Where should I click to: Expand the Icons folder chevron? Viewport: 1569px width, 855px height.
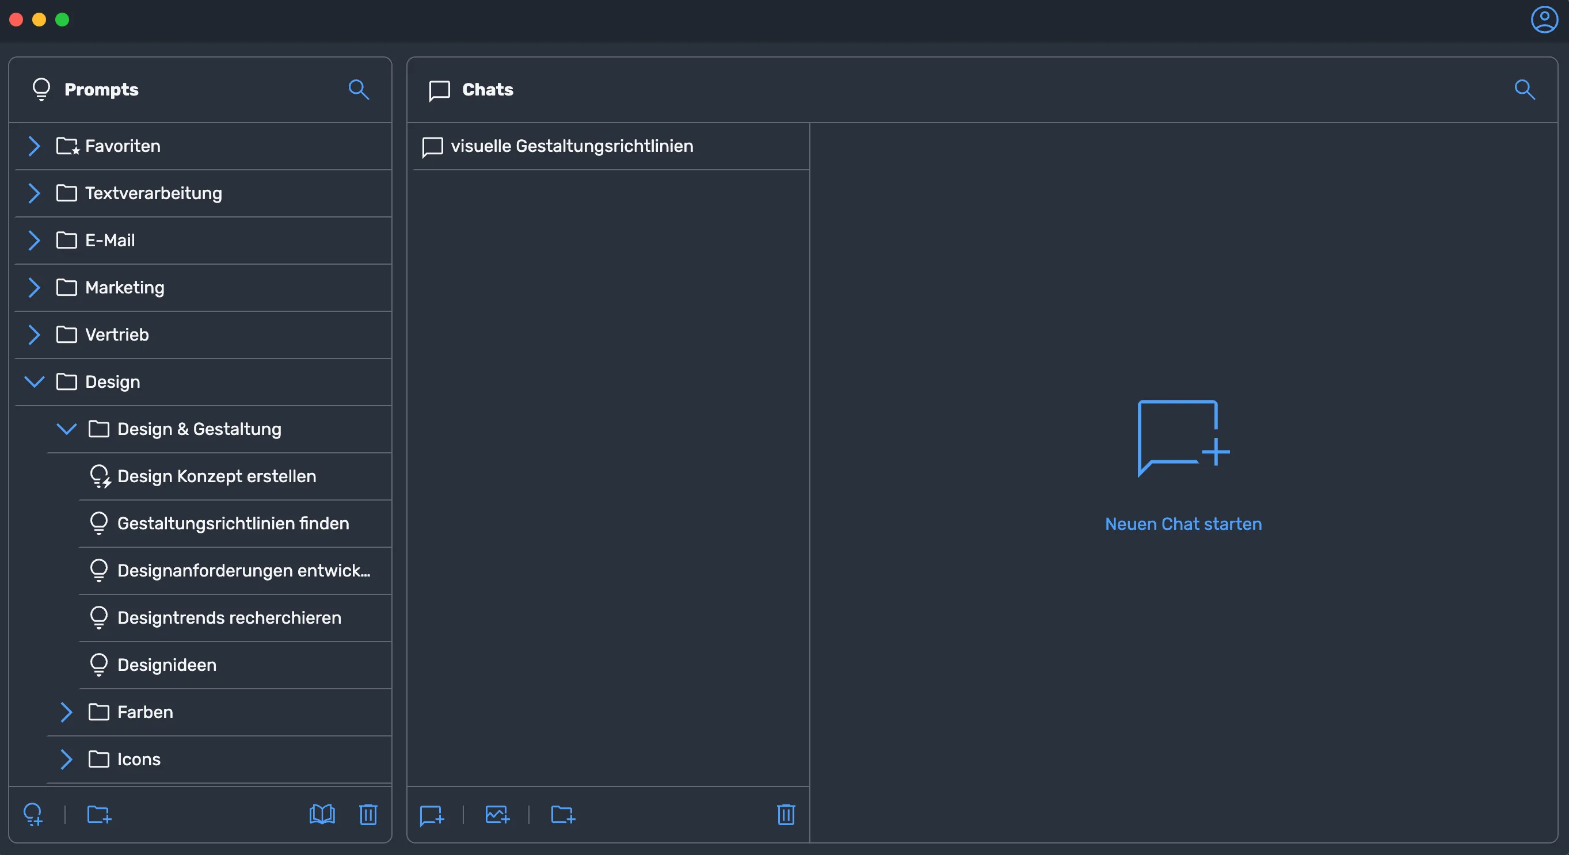pyautogui.click(x=66, y=759)
